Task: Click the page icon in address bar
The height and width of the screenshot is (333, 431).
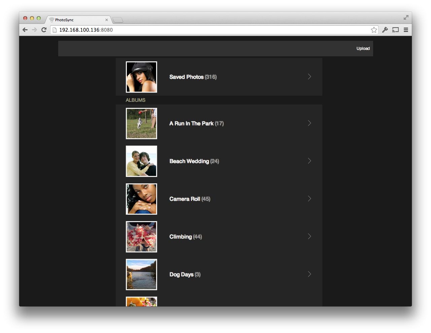Action: click(55, 30)
